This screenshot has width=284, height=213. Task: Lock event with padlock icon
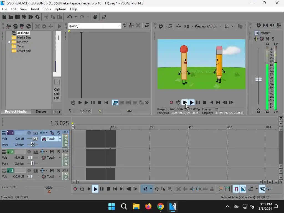[212, 189]
